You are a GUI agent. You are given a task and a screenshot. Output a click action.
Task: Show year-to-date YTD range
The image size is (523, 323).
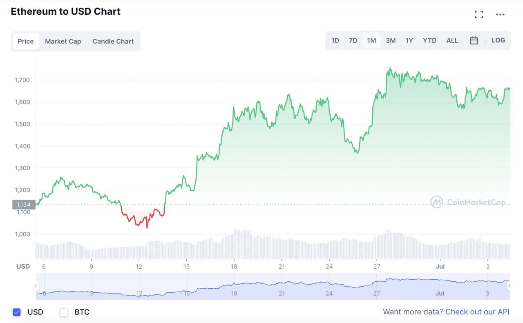coord(429,40)
